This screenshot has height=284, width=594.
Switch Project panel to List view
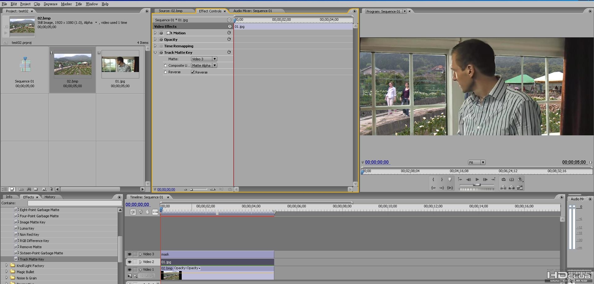click(4, 189)
